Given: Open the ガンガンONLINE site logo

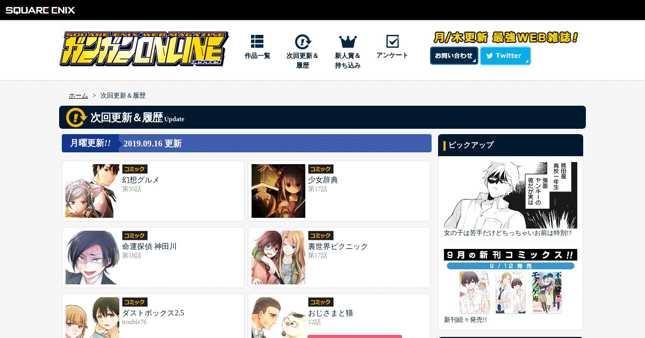Looking at the screenshot, I should [144, 49].
